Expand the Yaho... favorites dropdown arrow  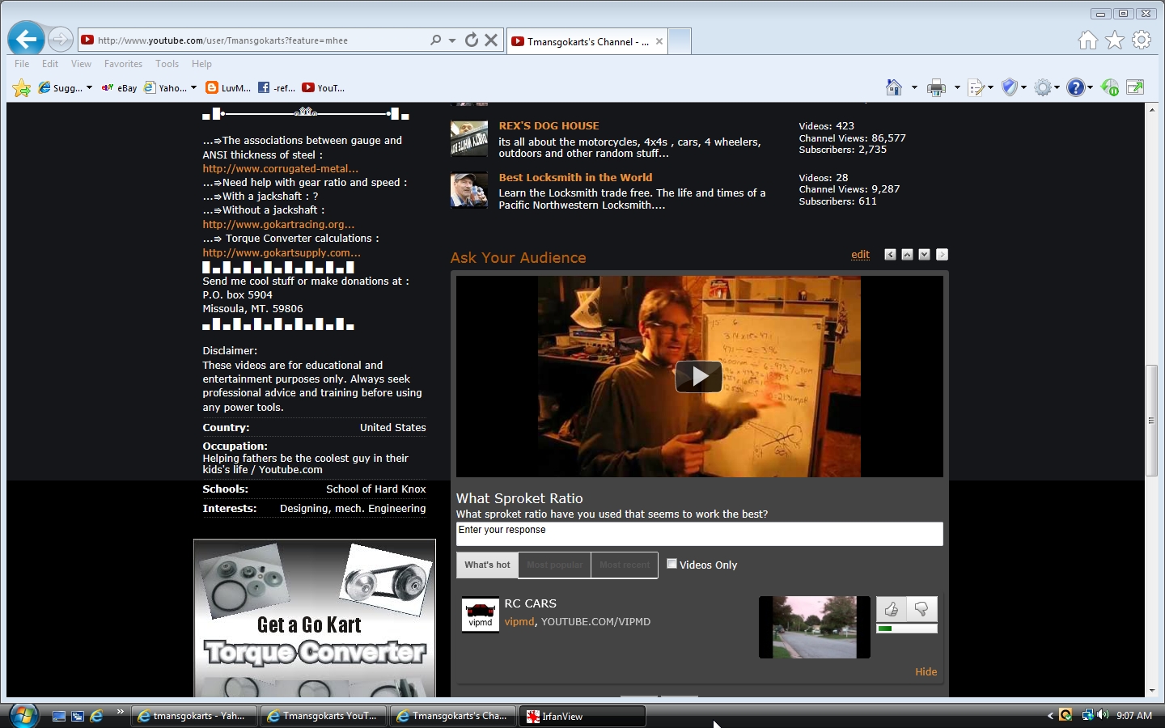193,87
